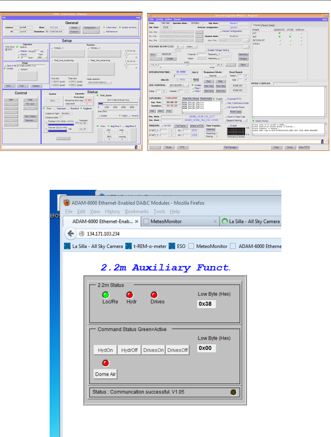The height and width of the screenshot is (437, 331).
Task: Open the ADAM-6000 Etherne bookmark in bookmarks toolbar
Action: coord(256,246)
